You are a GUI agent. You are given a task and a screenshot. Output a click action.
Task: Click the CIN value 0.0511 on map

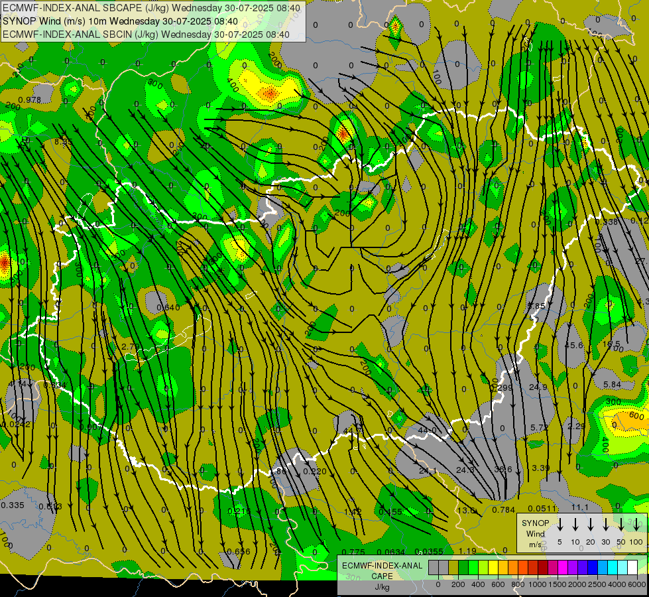(542, 508)
